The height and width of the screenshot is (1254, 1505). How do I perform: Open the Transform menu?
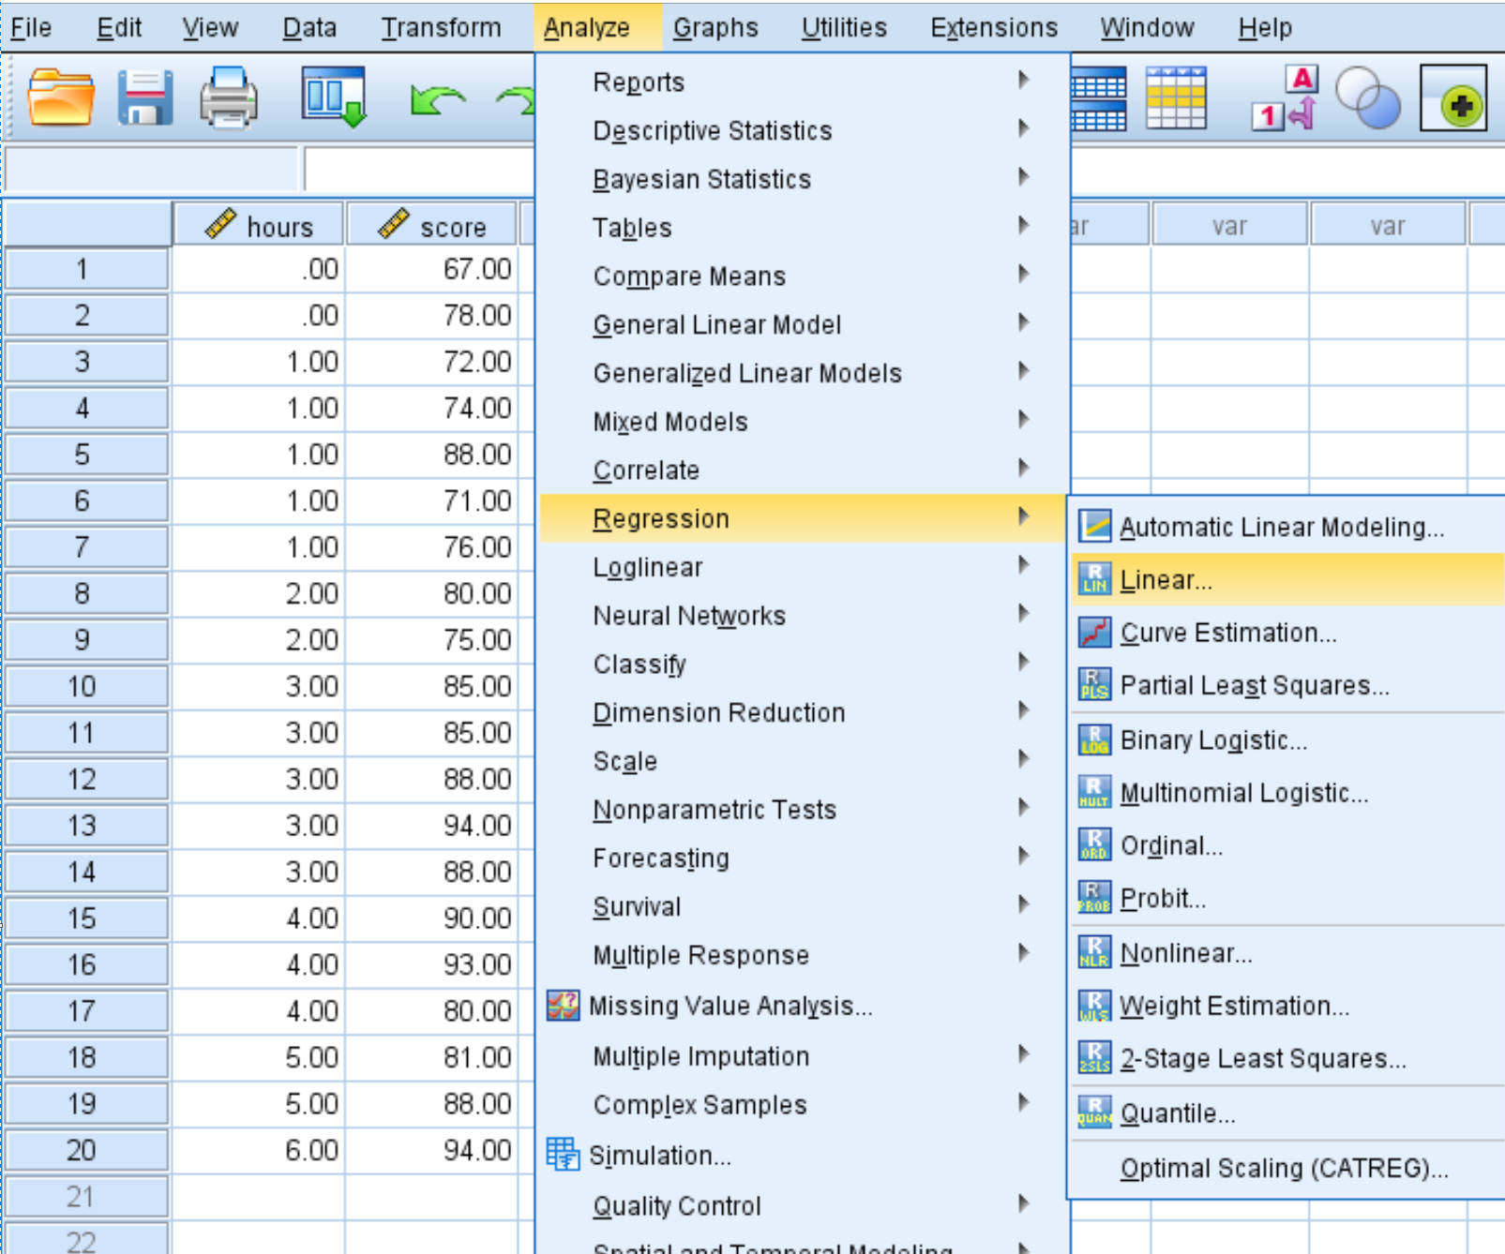441,28
